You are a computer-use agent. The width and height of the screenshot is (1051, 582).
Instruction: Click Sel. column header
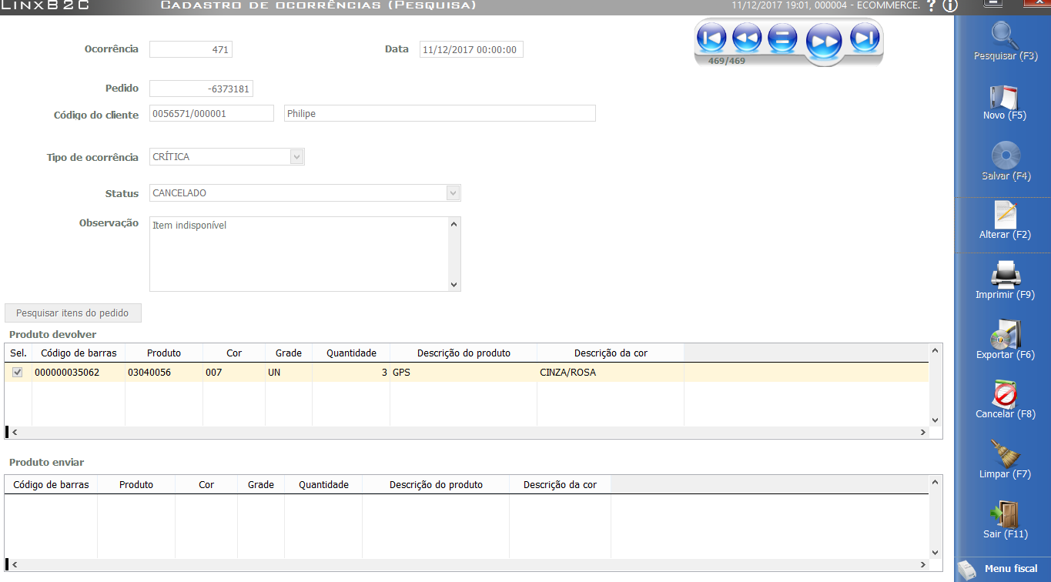point(18,353)
